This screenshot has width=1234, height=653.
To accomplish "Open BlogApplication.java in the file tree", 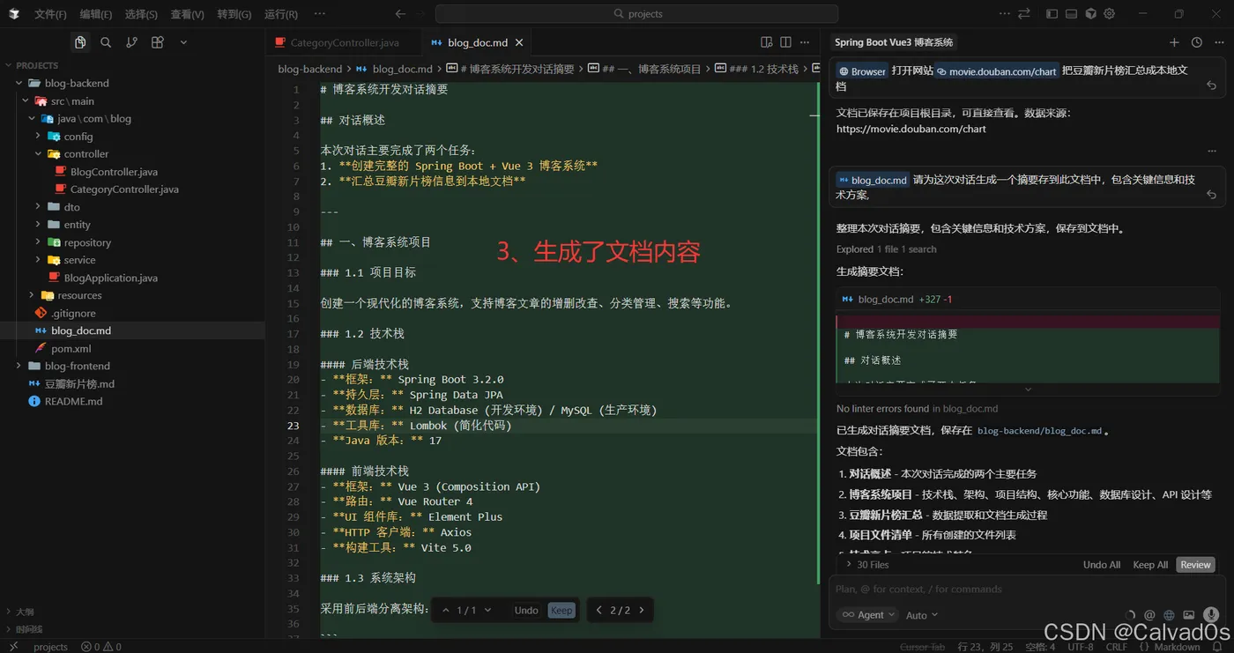I will coord(111,278).
